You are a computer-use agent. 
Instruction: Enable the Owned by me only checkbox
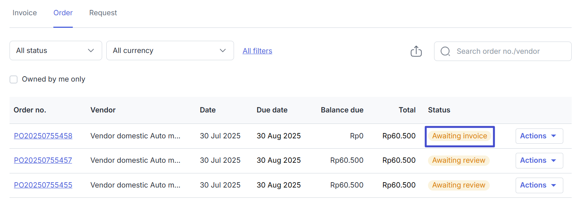pos(14,79)
